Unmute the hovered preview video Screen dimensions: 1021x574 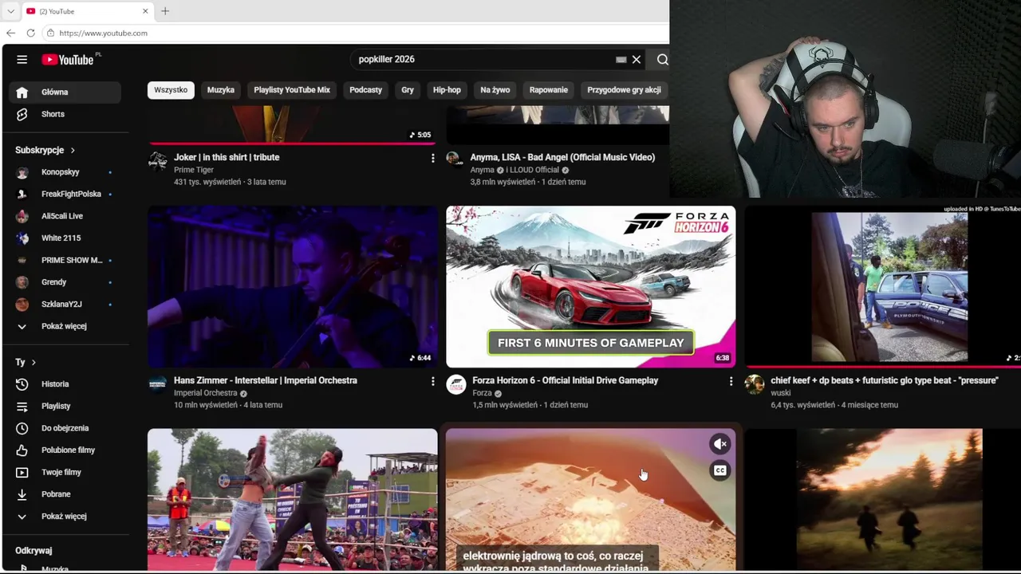(719, 444)
